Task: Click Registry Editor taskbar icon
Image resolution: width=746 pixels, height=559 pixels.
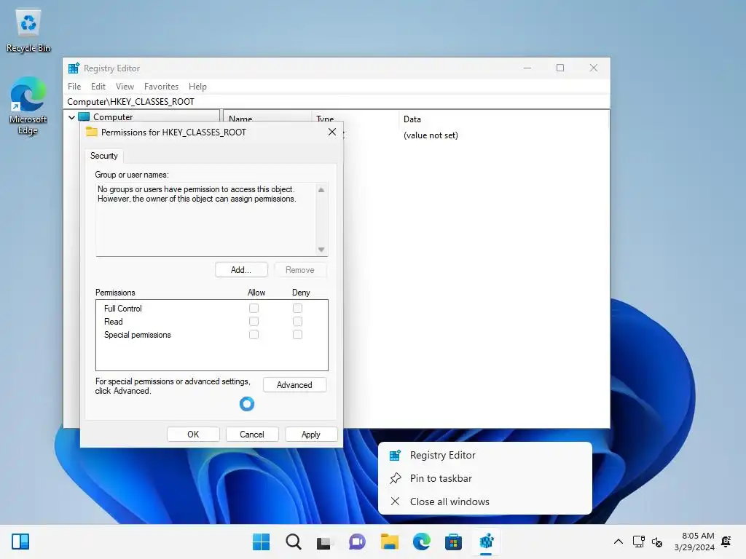Action: click(486, 542)
